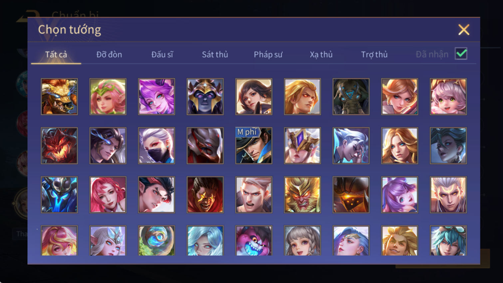Show the Pháp sư heroes tab
503x283 pixels.
pyautogui.click(x=268, y=54)
